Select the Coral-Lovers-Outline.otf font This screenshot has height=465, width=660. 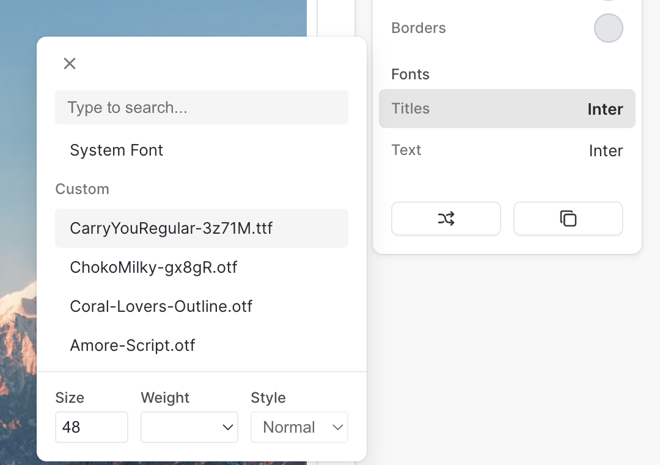[x=161, y=306]
